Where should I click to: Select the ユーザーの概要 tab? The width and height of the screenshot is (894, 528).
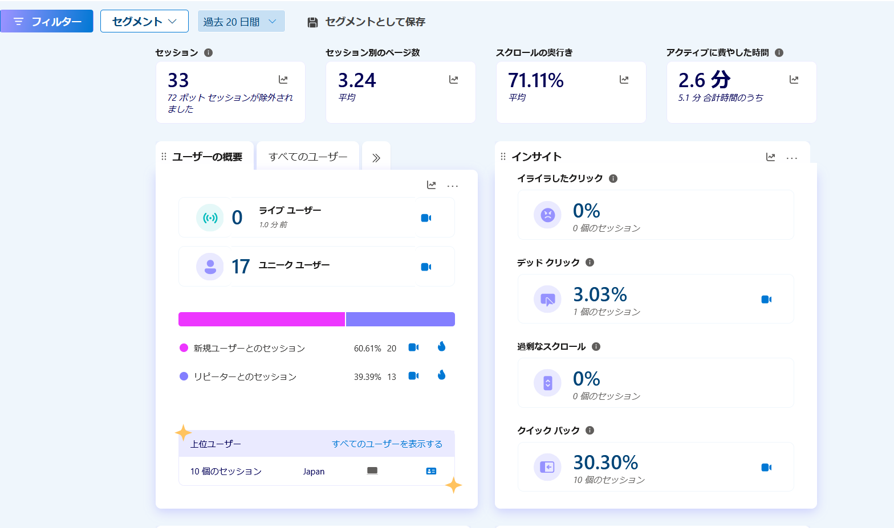point(207,157)
